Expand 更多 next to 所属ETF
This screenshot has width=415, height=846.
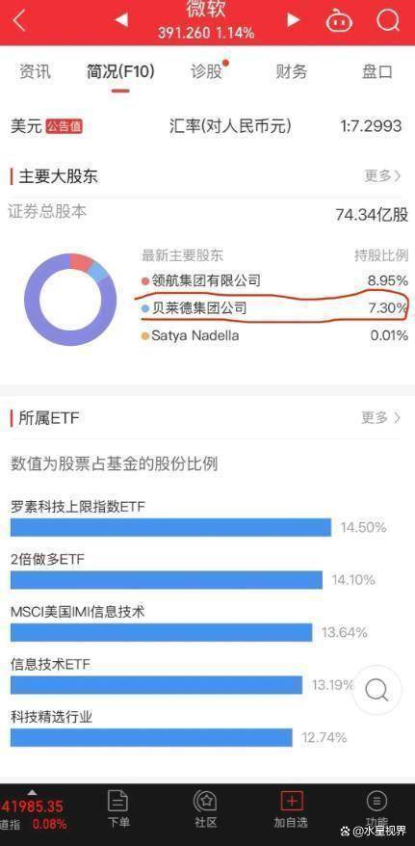(381, 417)
